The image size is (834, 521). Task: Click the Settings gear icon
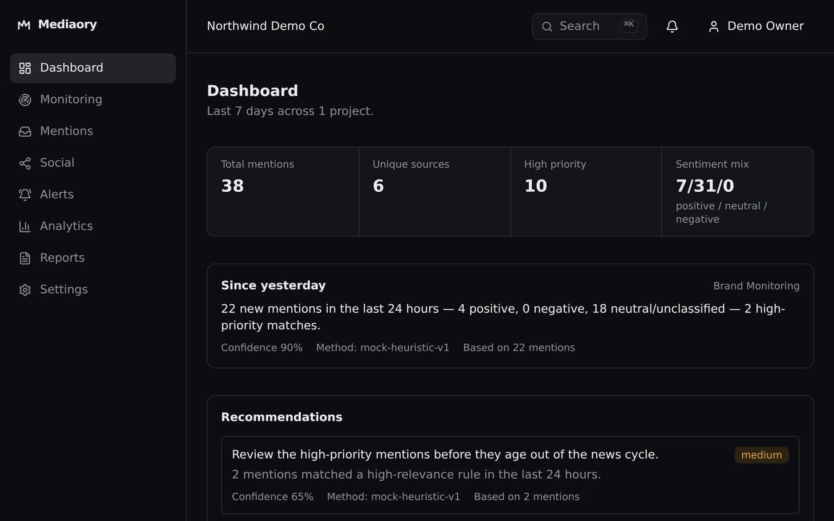pyautogui.click(x=25, y=290)
